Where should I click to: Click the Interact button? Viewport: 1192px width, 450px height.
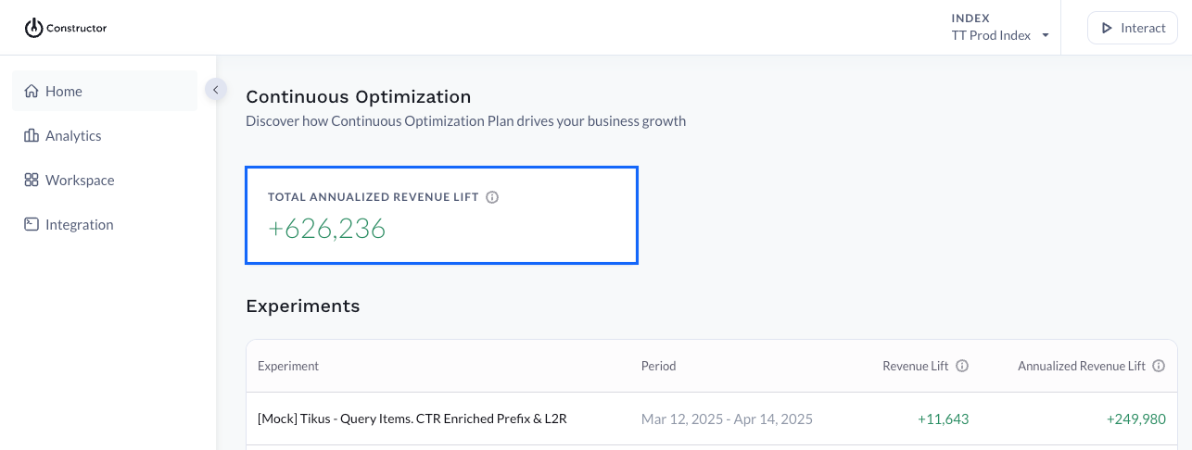point(1133,28)
